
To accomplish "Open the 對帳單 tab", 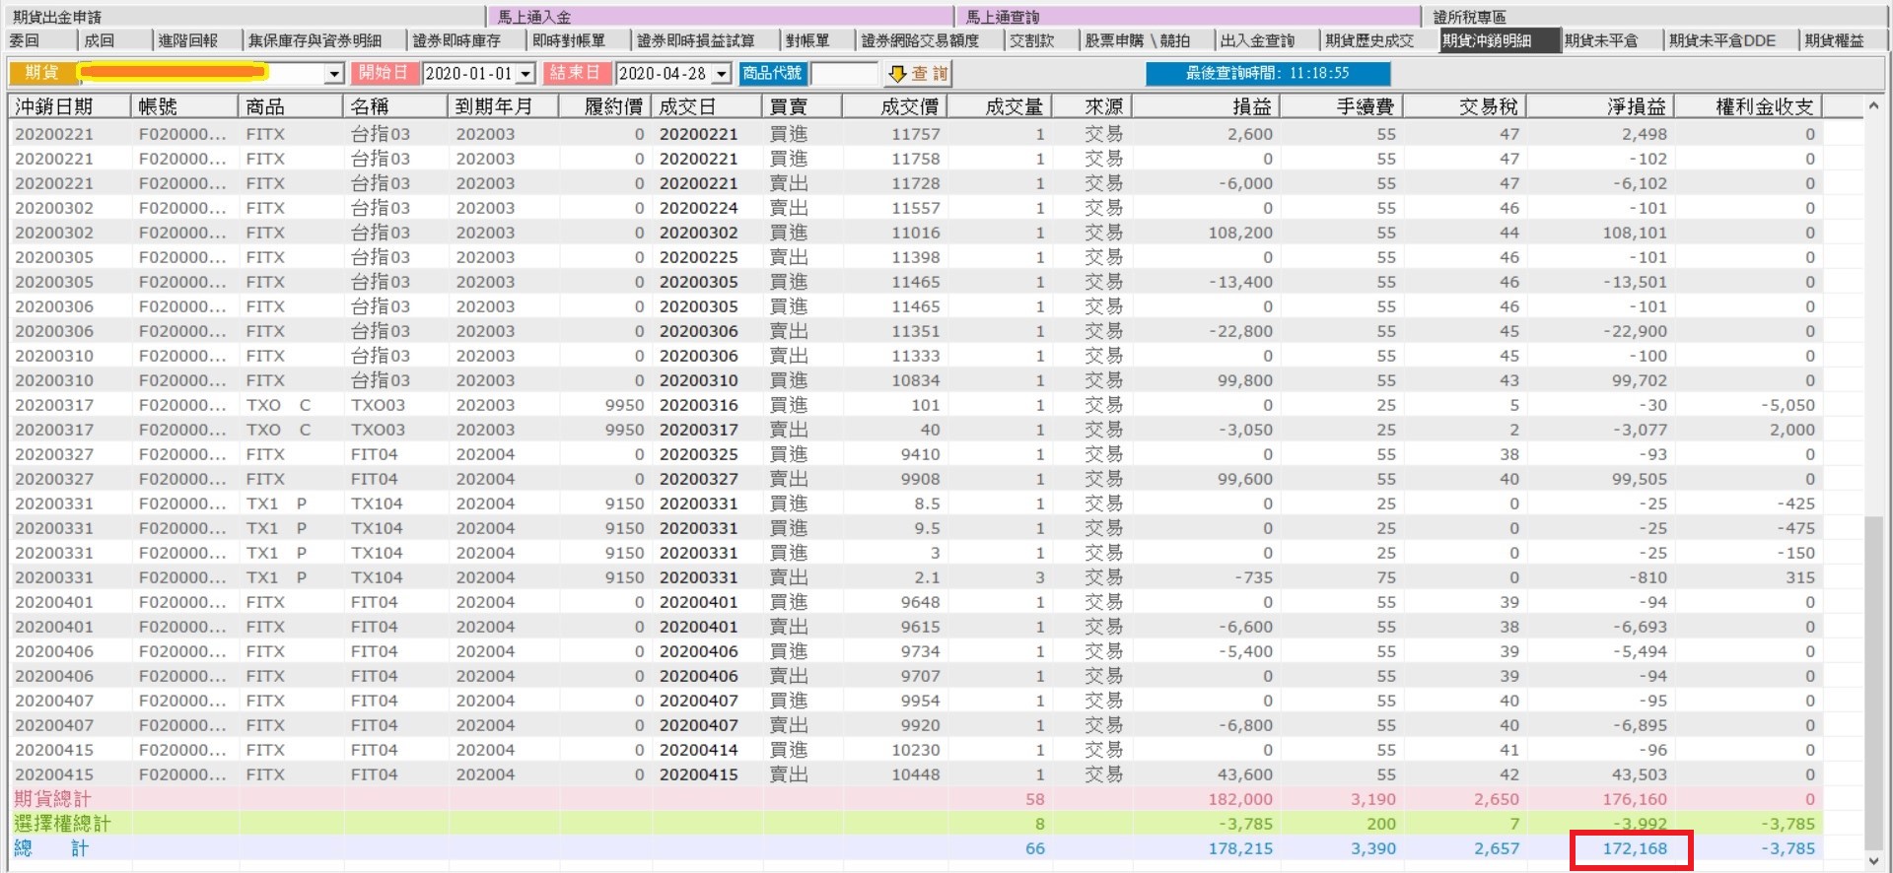I will [818, 40].
